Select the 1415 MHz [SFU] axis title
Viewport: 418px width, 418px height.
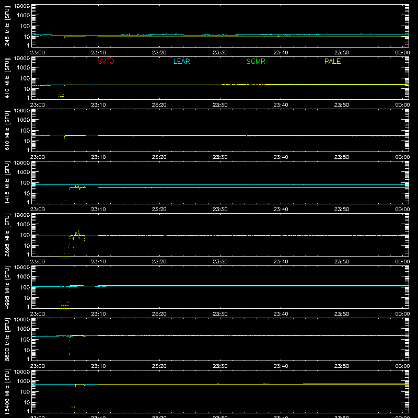pyautogui.click(x=7, y=182)
